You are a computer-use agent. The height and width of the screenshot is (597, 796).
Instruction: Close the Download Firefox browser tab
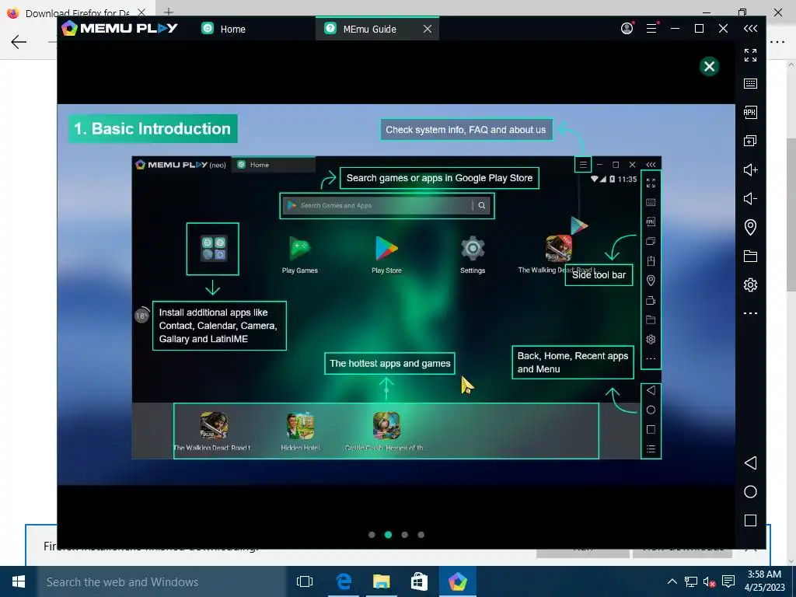141,12
